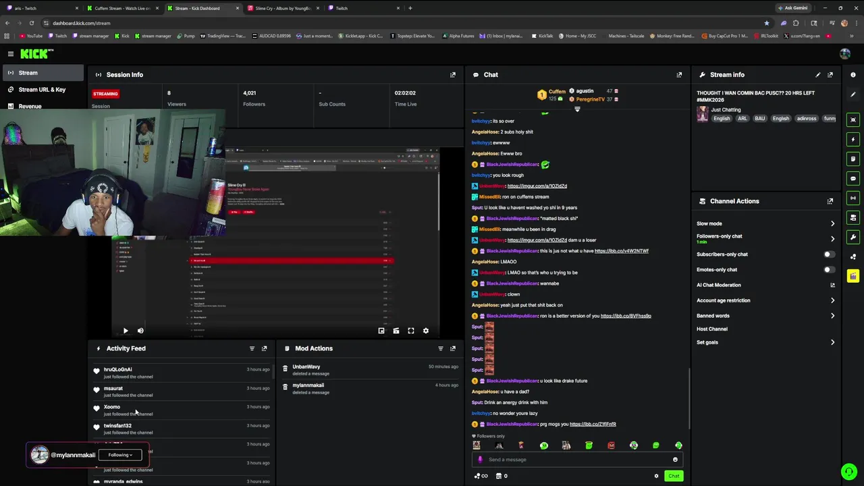Toggle the stream preview widget in the sidebar
Image resolution: width=864 pixels, height=486 pixels.
(x=853, y=120)
